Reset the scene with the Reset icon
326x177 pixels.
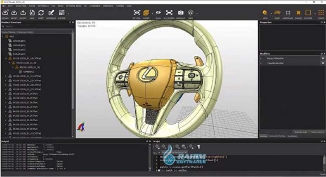(41, 13)
